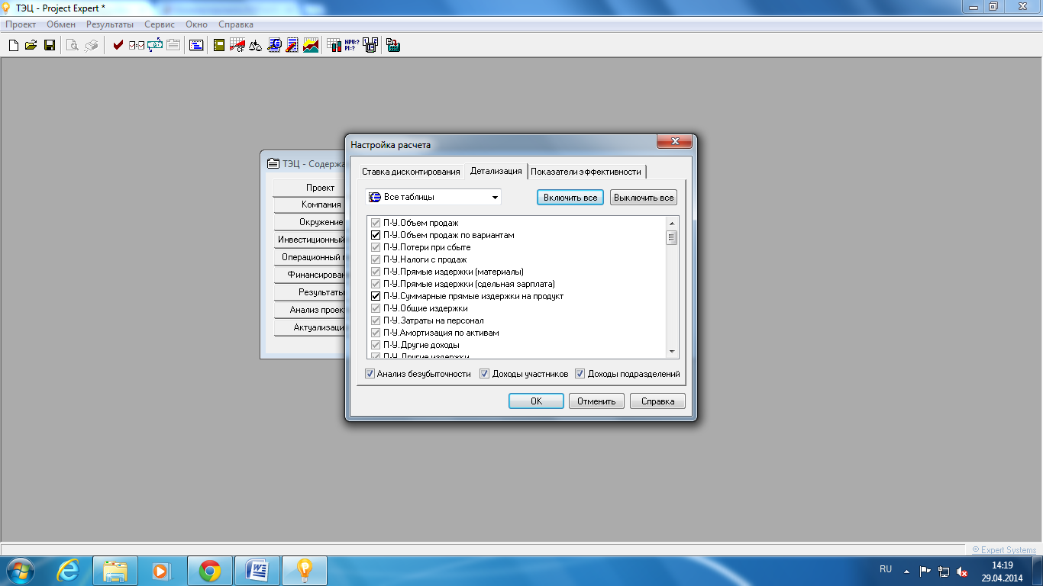The height and width of the screenshot is (586, 1043).
Task: Click the olive book toolbar icon
Action: point(219,45)
